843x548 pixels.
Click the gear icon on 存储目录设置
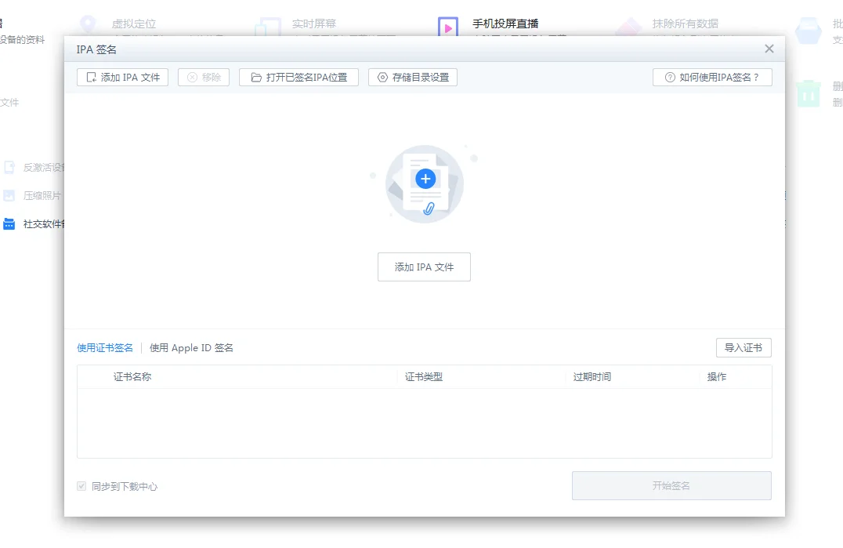click(x=384, y=77)
